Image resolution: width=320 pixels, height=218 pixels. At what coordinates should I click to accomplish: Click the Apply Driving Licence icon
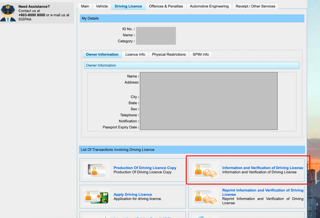(96, 196)
